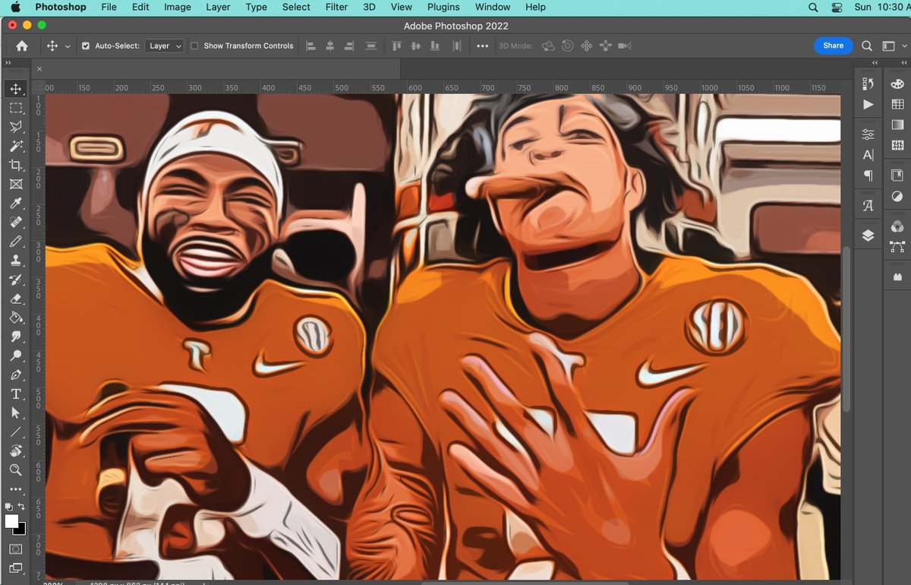The width and height of the screenshot is (911, 585).
Task: Pick the Magic Wand tool
Action: [x=16, y=146]
